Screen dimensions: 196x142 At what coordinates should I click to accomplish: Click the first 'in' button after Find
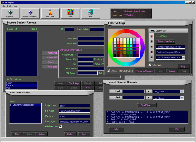148,91
